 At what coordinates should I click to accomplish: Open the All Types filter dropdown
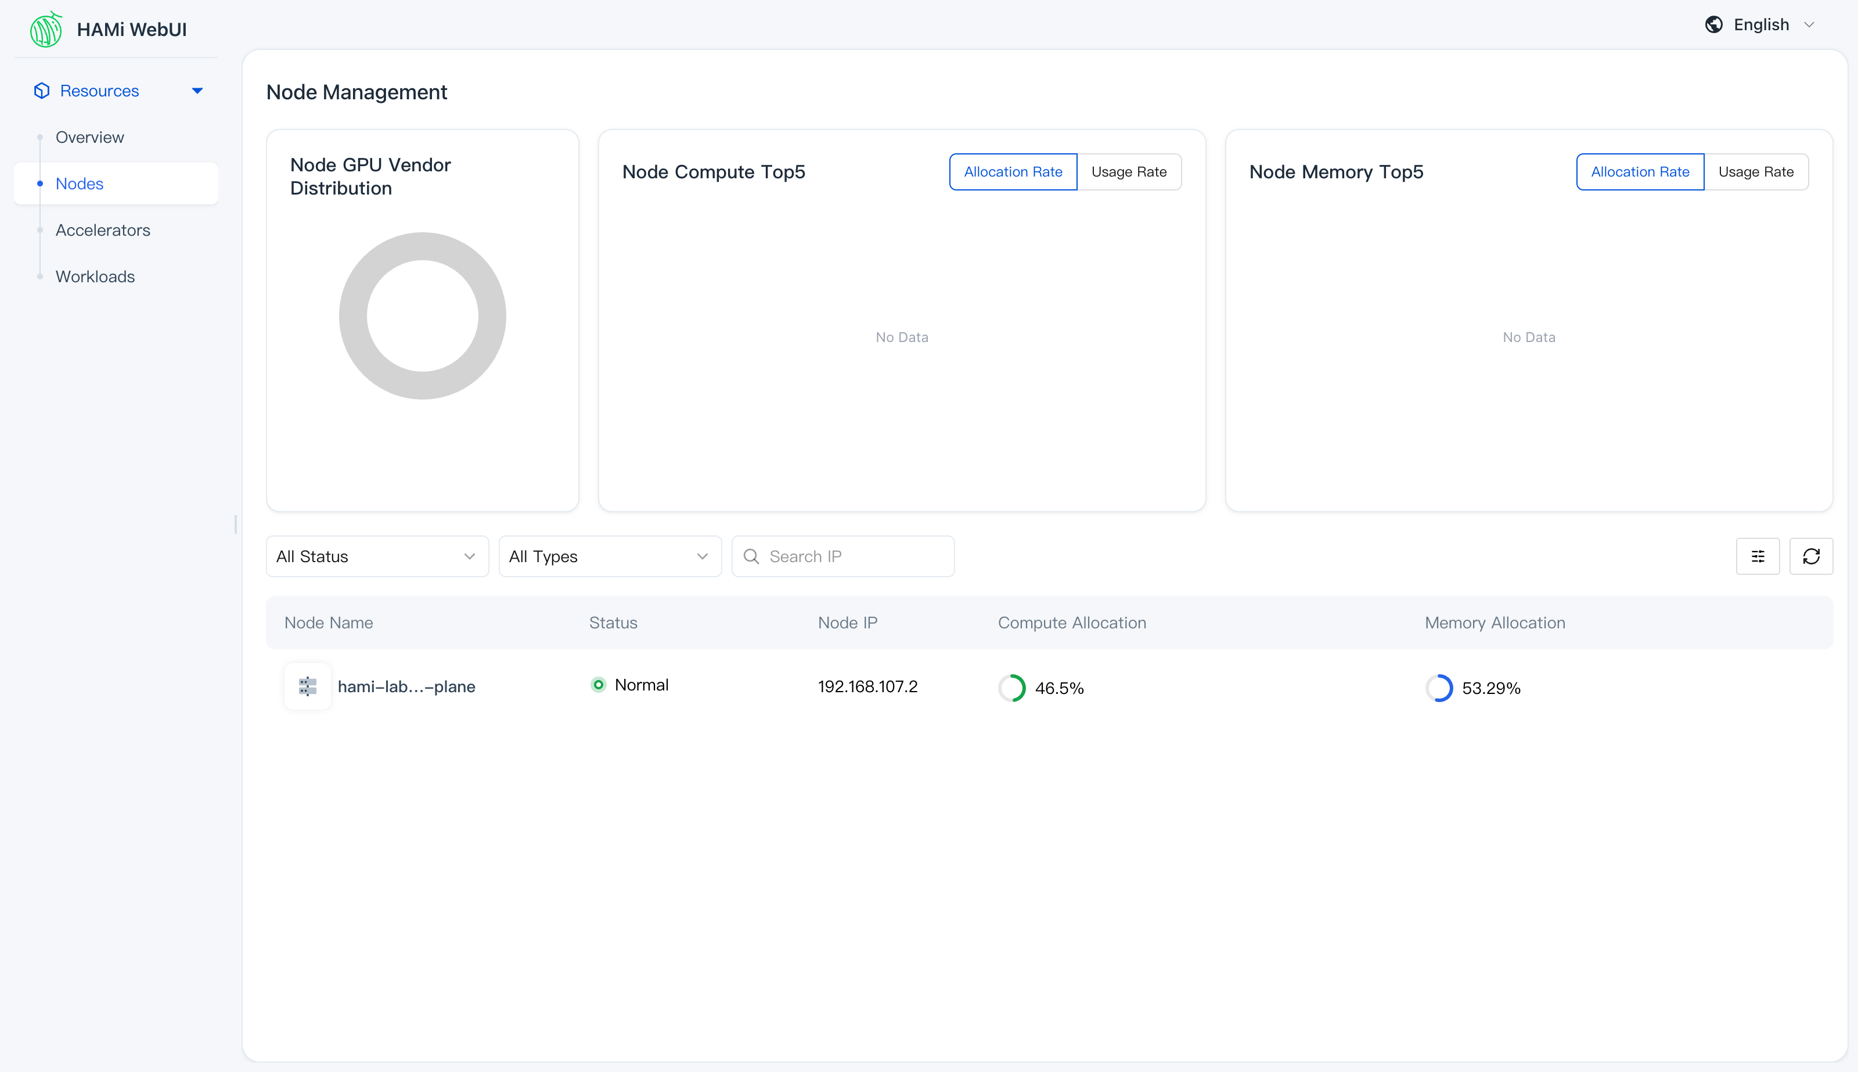(610, 556)
